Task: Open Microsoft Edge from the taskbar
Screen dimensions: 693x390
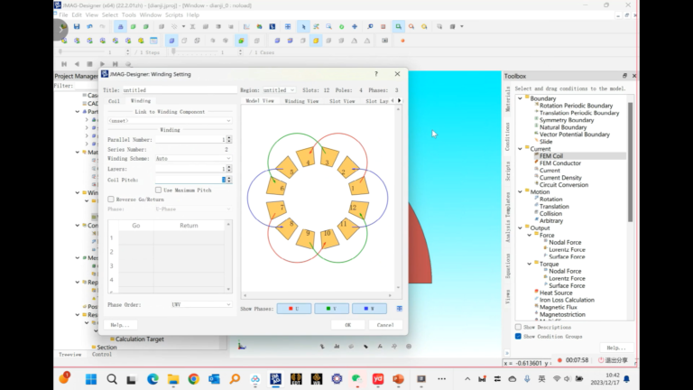Action: 152,379
